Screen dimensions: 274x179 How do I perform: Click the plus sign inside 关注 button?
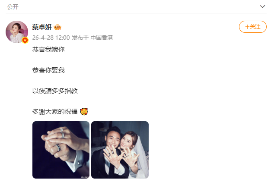247,27
